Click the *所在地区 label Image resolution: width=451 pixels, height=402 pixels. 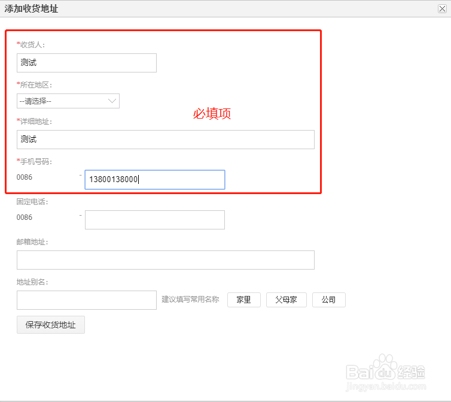[34, 85]
